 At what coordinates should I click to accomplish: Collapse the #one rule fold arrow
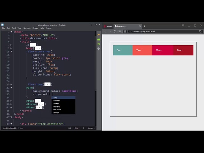click(11, 88)
